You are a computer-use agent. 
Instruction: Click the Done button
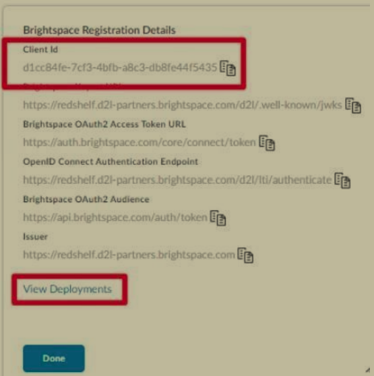[54, 358]
